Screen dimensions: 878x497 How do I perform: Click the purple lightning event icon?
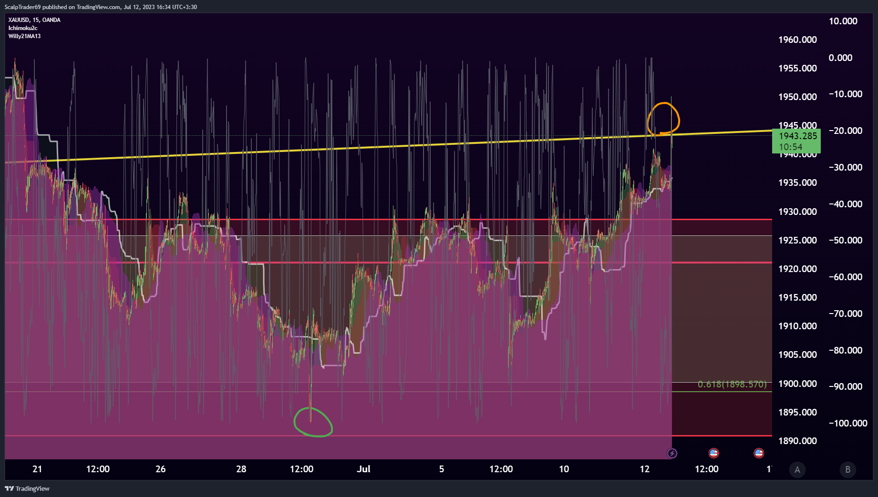[672, 453]
